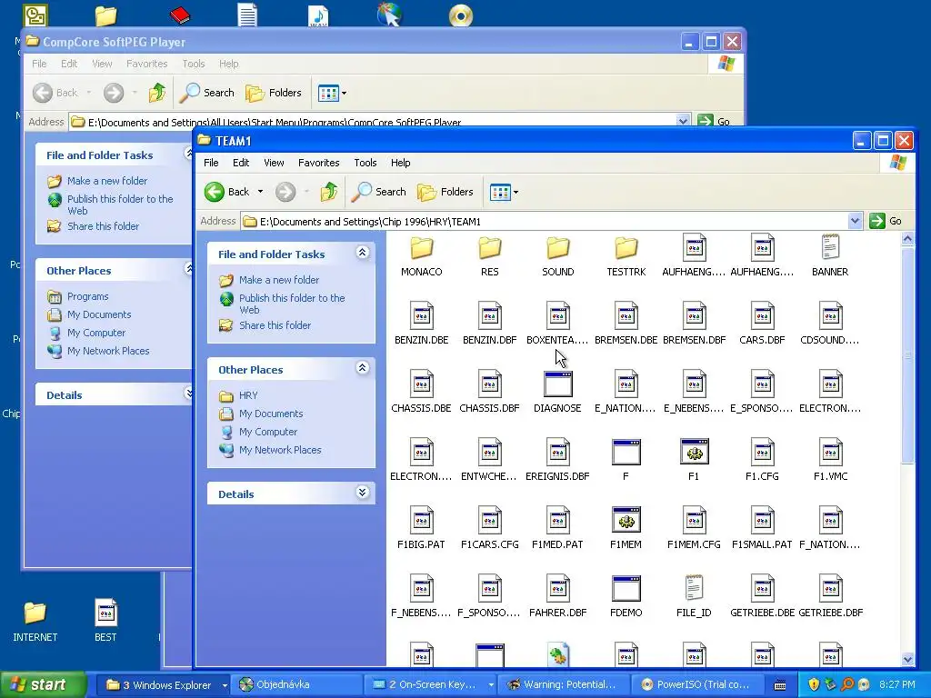Open the INTERNET folder on the desktop
Viewport: 931px width, 698px height.
(x=35, y=621)
